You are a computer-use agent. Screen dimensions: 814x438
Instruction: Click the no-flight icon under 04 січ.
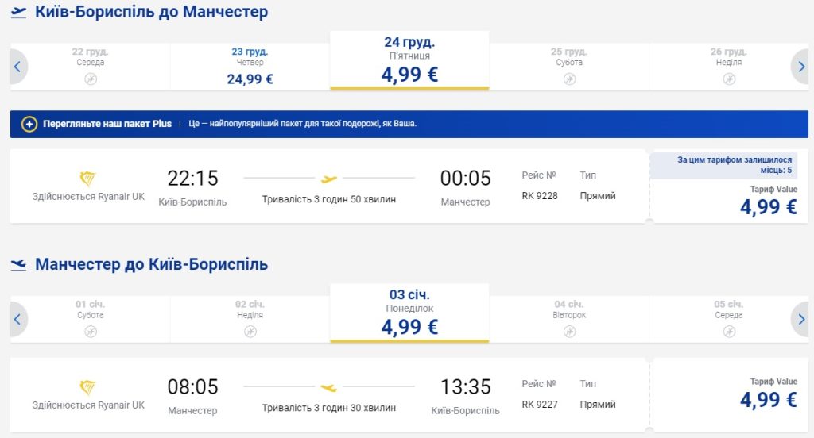tap(569, 332)
